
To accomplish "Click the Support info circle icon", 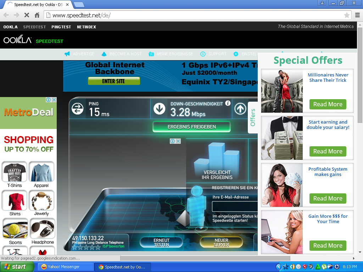I will [x=203, y=54].
